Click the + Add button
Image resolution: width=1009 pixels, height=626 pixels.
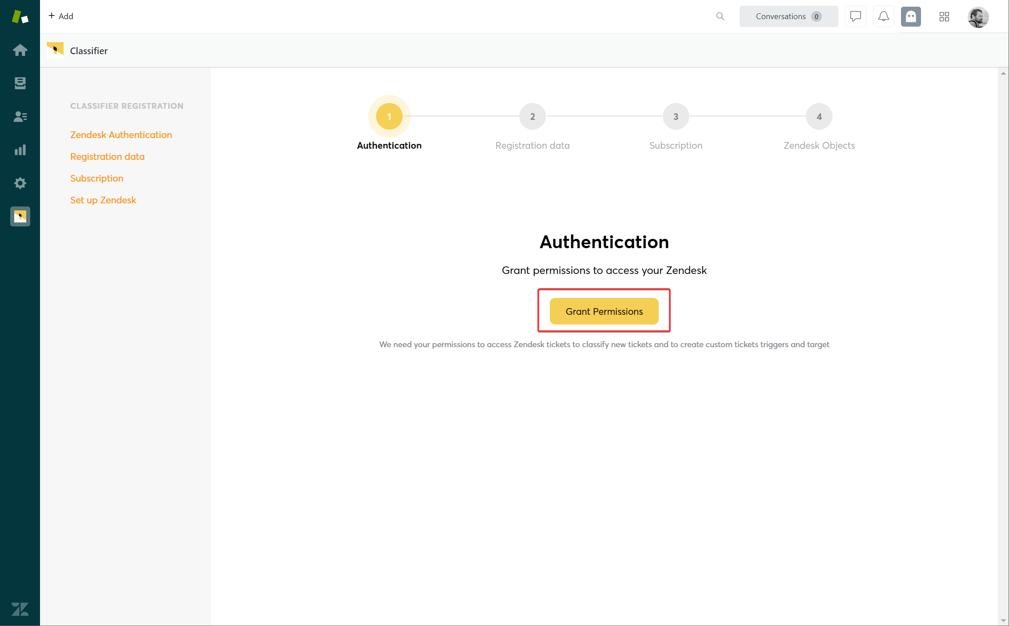(61, 16)
